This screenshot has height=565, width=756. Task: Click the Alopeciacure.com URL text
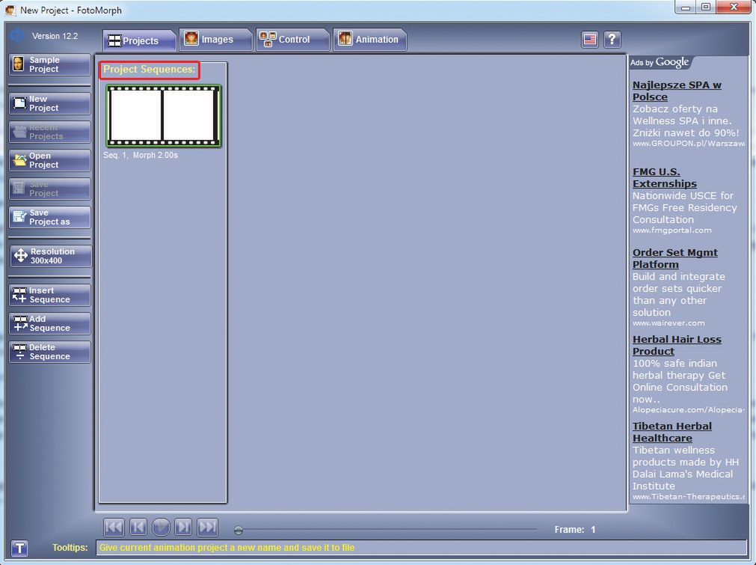689,409
